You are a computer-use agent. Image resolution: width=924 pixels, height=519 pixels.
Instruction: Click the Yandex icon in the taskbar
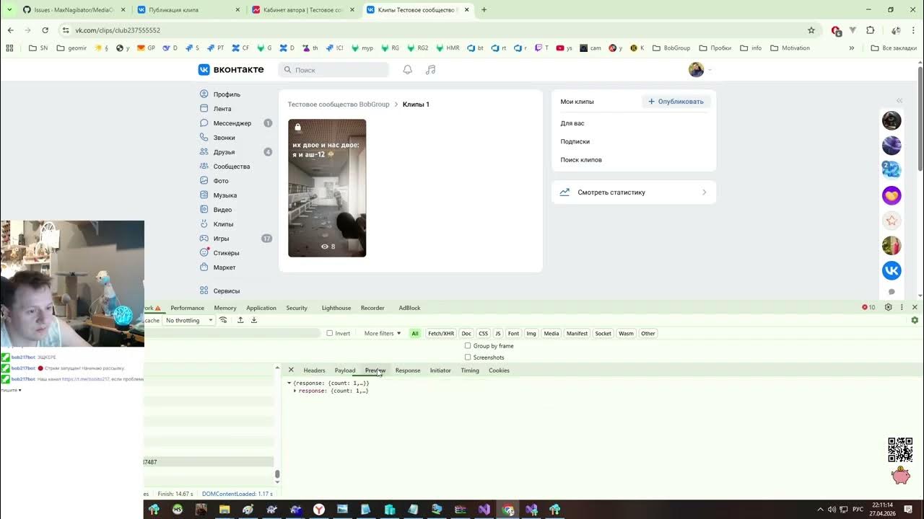[x=318, y=510]
